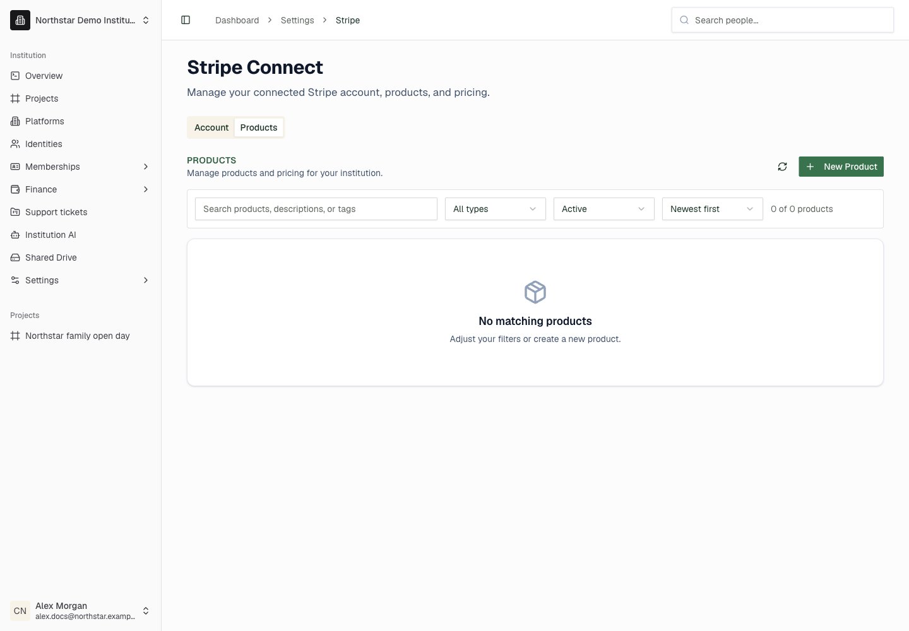
Task: Open the institution switcher chevrons
Action: 146,20
